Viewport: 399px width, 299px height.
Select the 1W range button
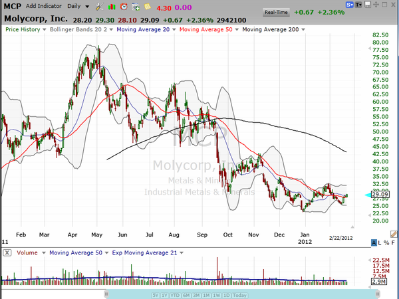click(217, 296)
